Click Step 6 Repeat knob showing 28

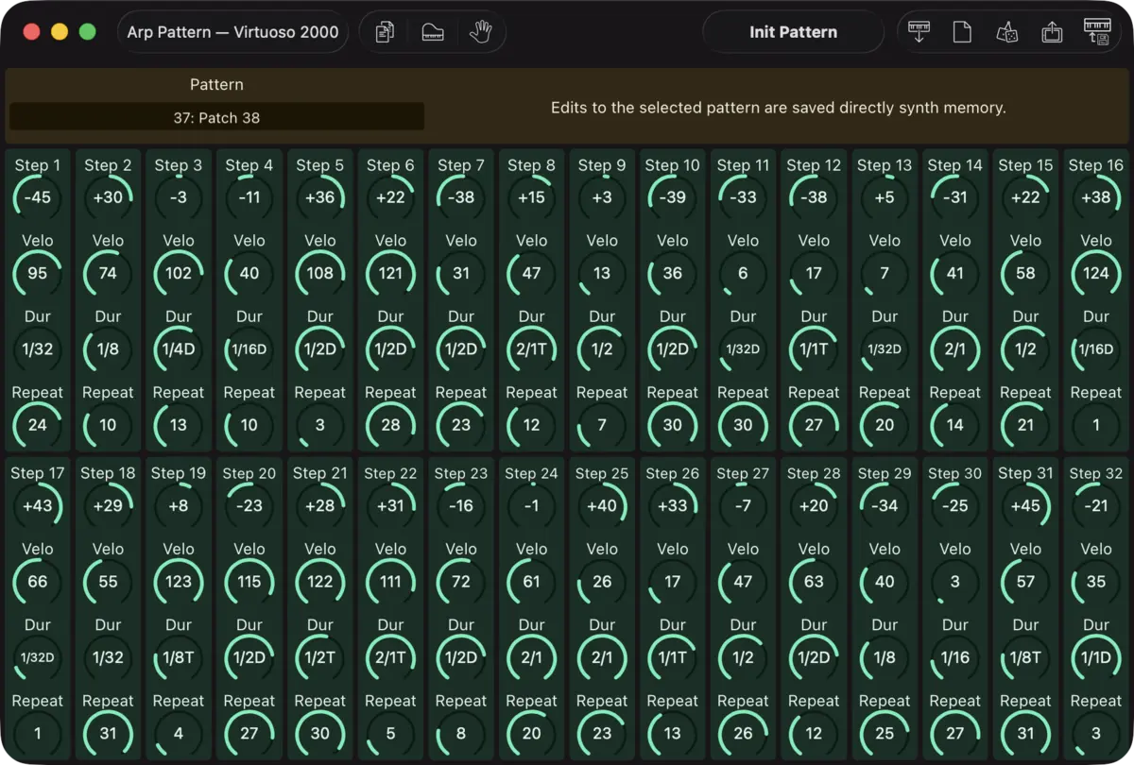pyautogui.click(x=390, y=425)
